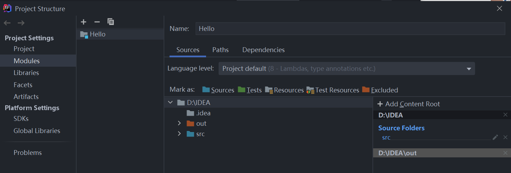Expand the src folder

point(179,134)
